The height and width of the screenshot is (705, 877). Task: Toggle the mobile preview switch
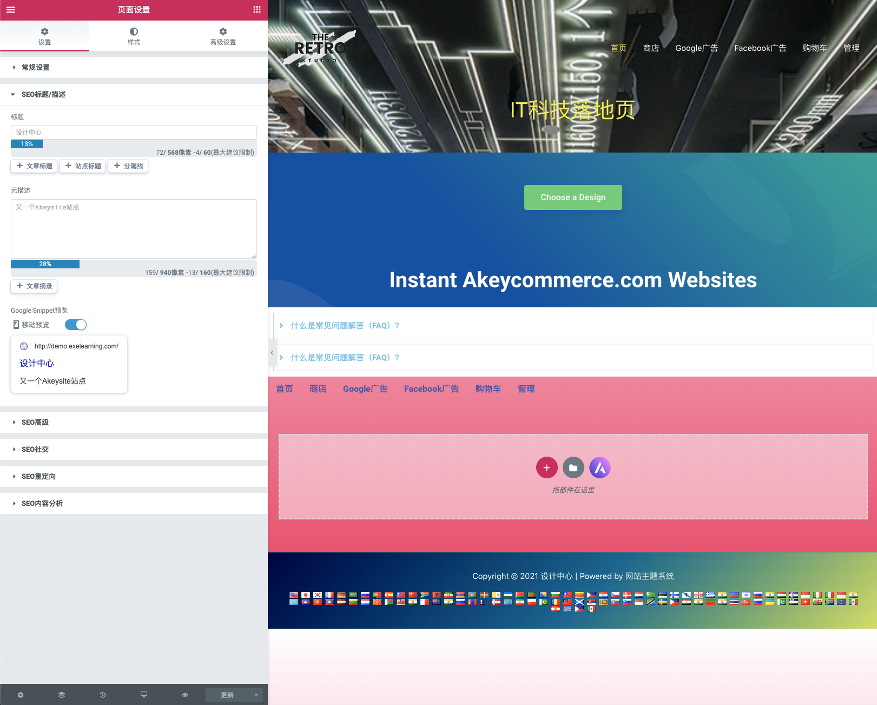click(76, 325)
